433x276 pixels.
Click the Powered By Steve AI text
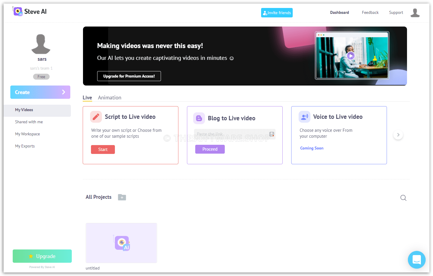(42, 267)
